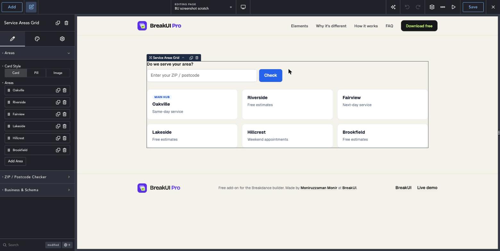Viewport: 500px width, 251px height.
Task: Delete the Riverside area item
Action: click(64, 102)
